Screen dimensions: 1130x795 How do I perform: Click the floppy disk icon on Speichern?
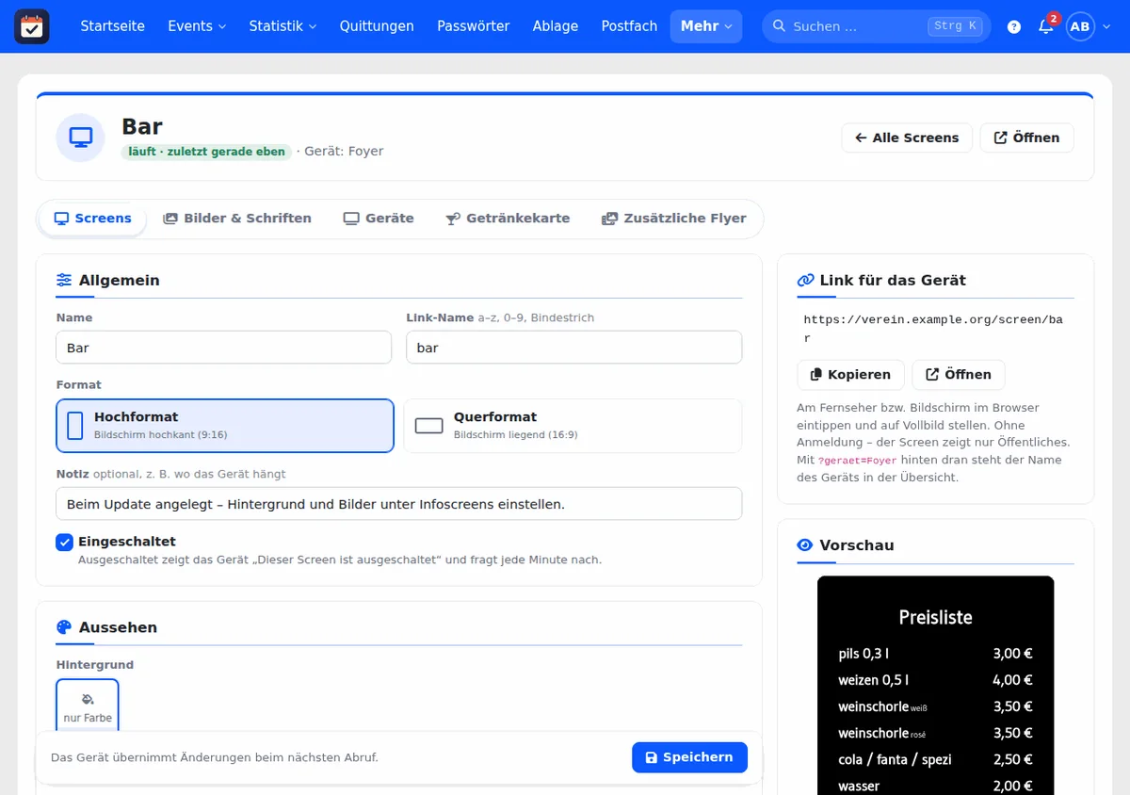click(x=651, y=757)
